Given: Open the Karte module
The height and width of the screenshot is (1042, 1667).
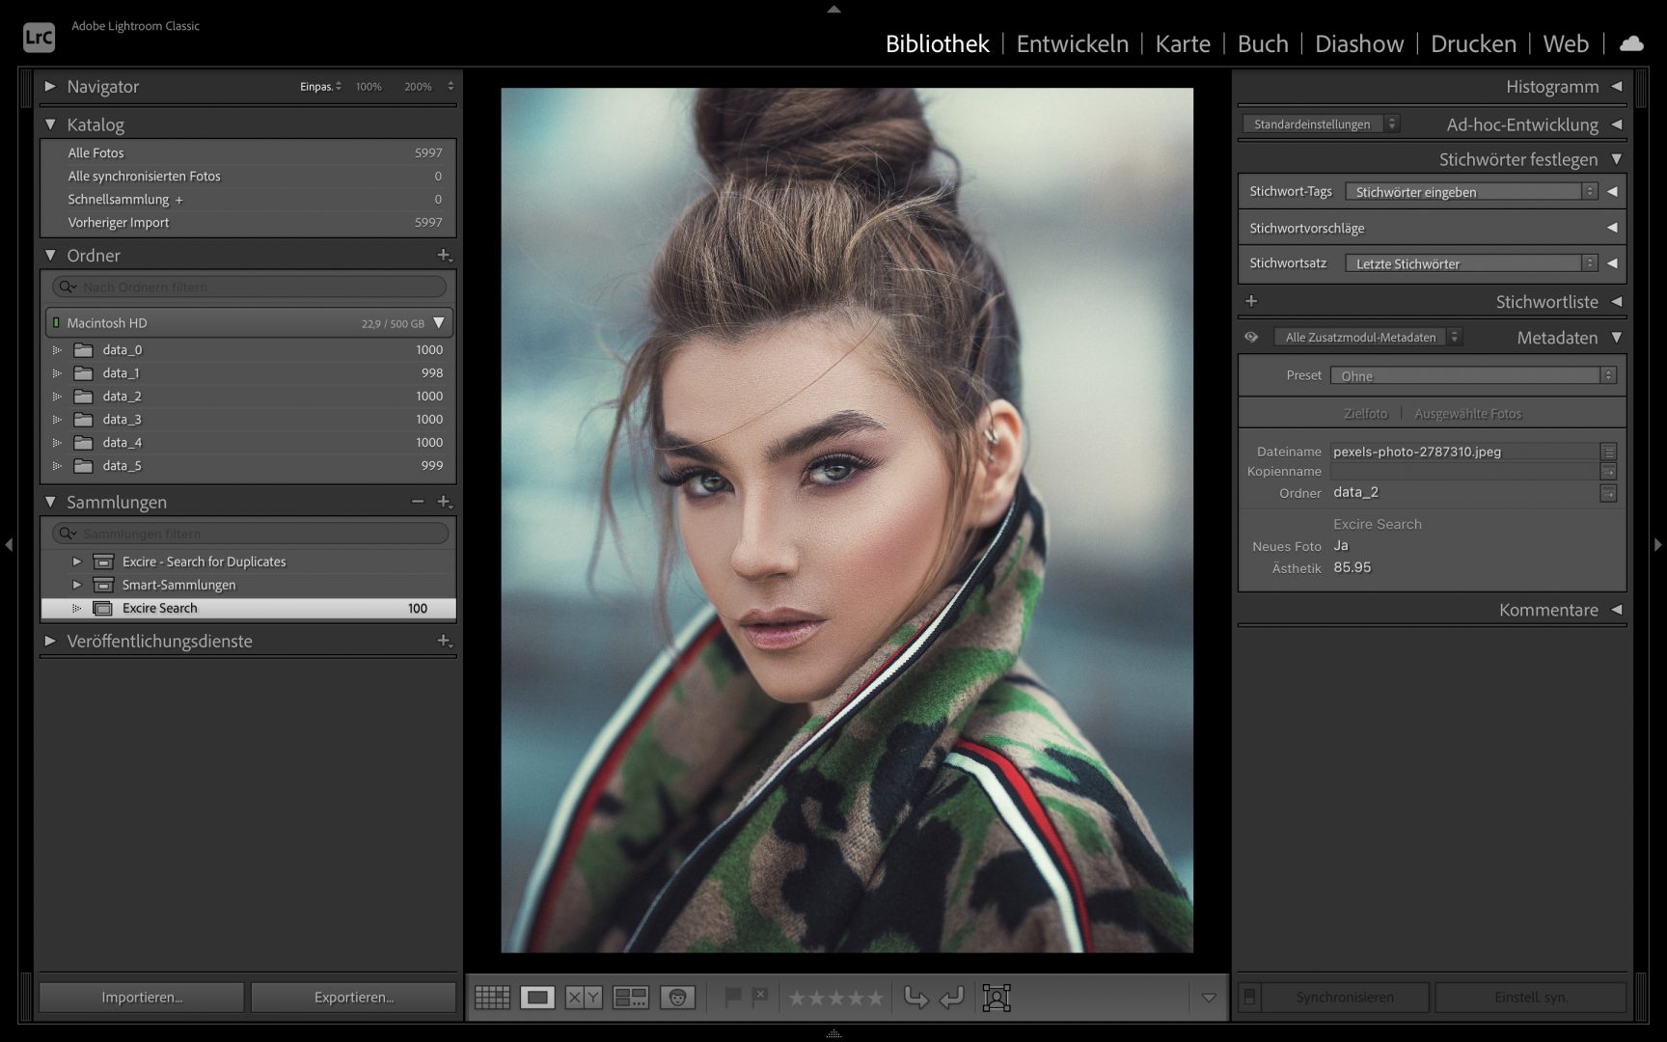Looking at the screenshot, I should 1182,43.
